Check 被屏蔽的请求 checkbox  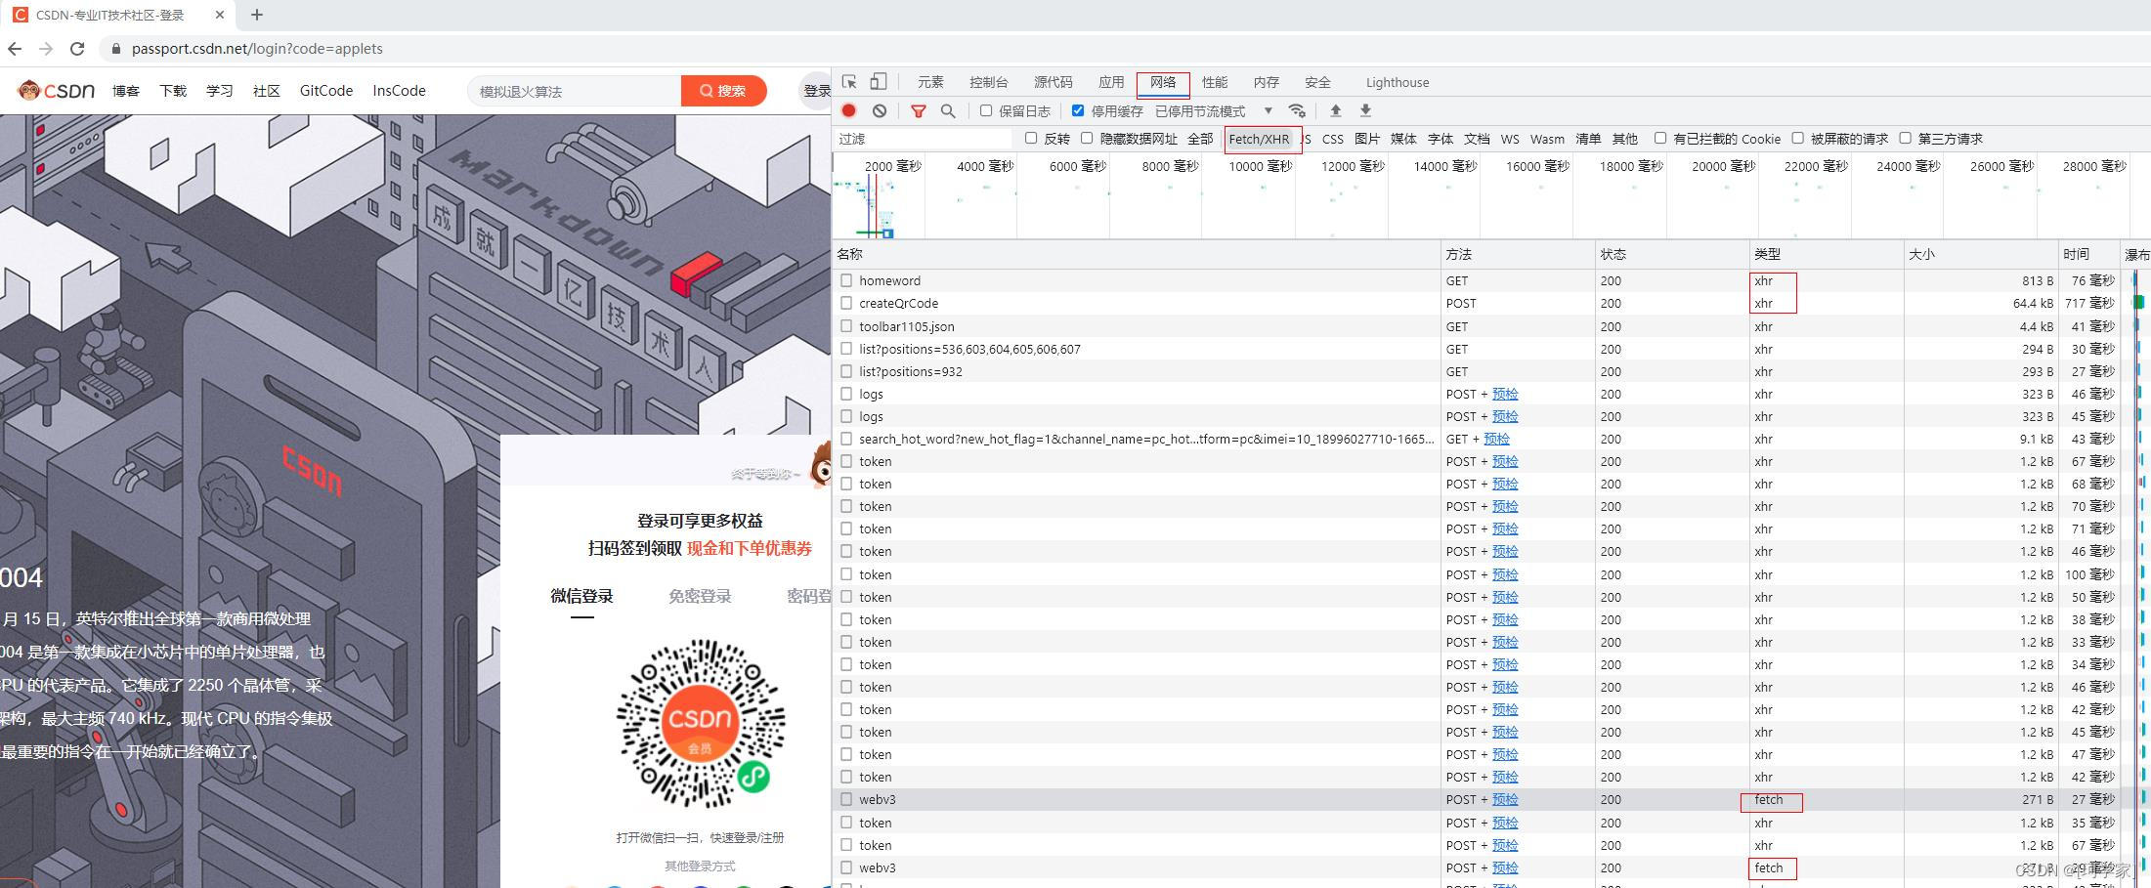(x=1797, y=138)
